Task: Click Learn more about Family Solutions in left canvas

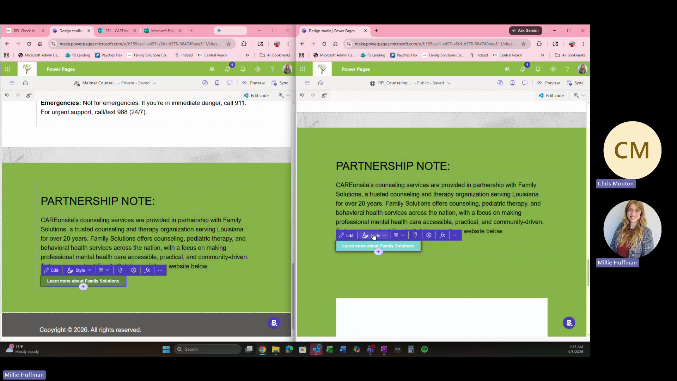Action: (83, 281)
